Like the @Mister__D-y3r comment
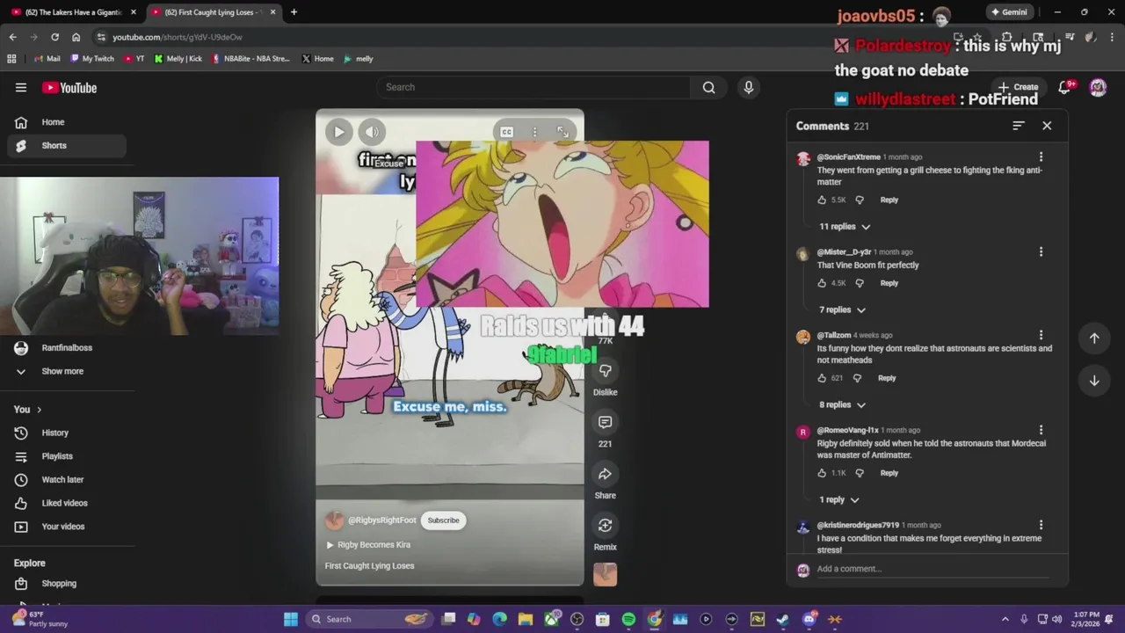 coord(822,283)
